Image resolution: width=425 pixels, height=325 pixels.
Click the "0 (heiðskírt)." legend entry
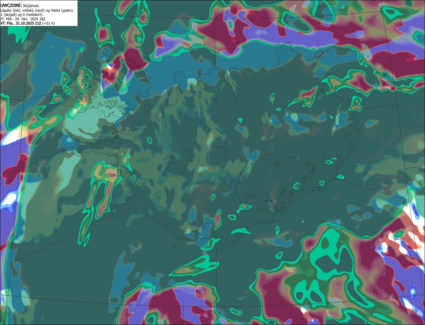coord(33,15)
